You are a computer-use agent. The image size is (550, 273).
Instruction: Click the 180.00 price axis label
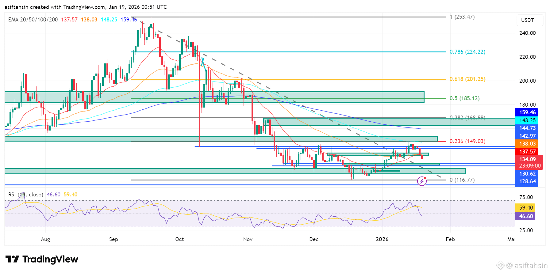click(x=527, y=105)
